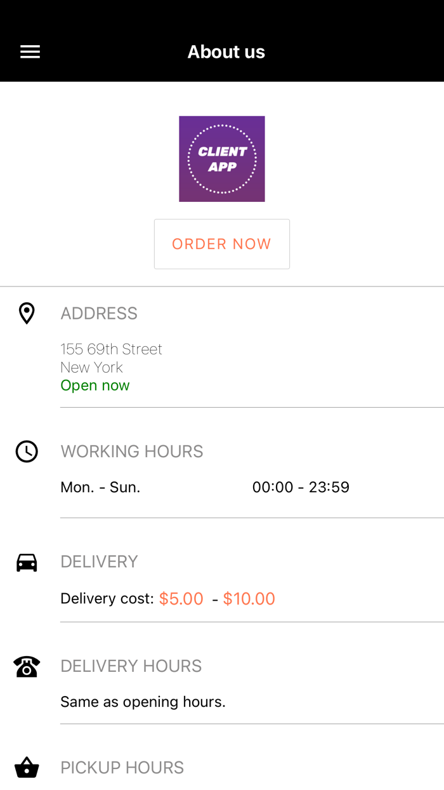
Task: Select the DELIVERY HOURS section heading
Action: (x=131, y=666)
